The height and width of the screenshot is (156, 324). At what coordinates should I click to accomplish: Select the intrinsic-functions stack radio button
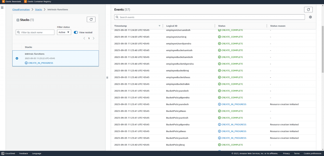pyautogui.click(x=17, y=58)
